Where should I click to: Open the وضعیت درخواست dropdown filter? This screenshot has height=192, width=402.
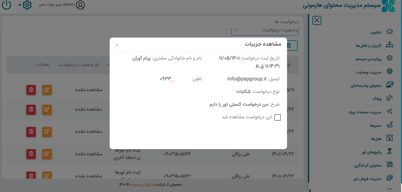point(265,30)
